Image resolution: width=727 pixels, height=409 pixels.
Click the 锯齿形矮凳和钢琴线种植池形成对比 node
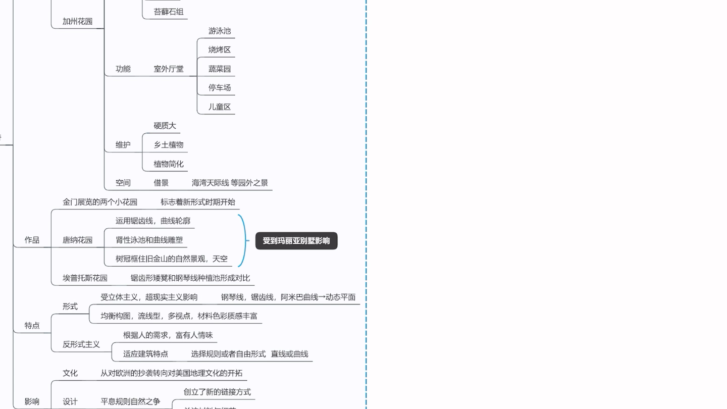point(190,278)
